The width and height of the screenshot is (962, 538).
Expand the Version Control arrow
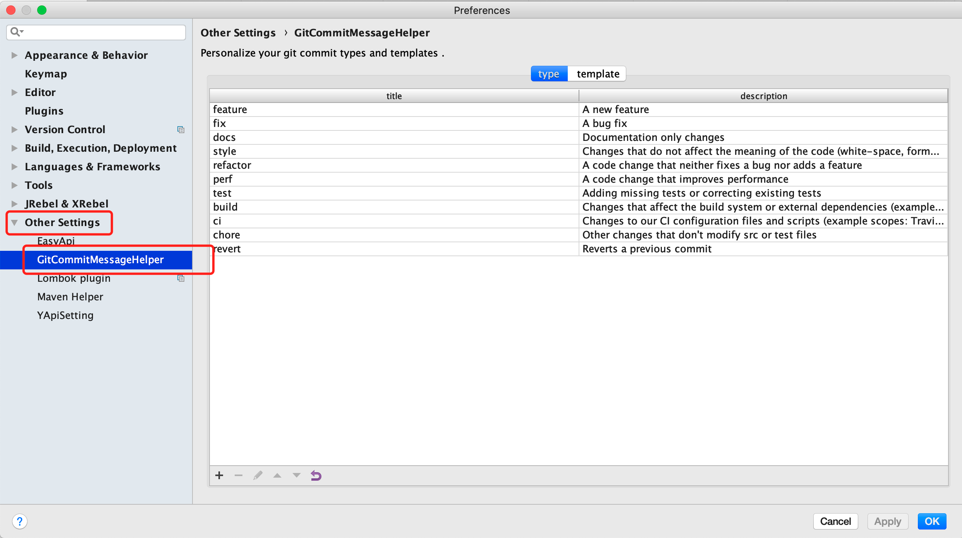coord(14,130)
